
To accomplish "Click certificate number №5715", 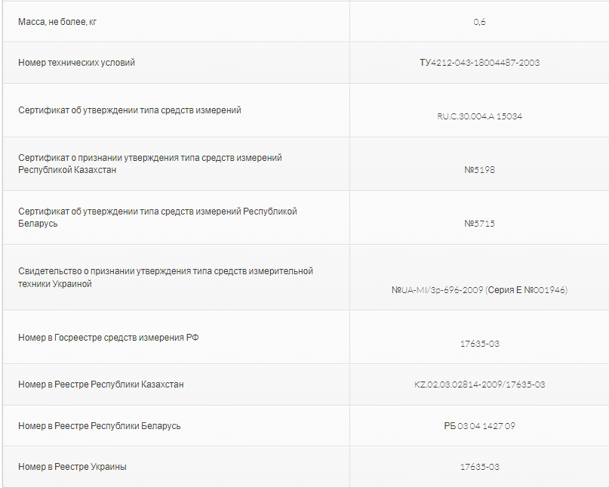I will coord(479,224).
